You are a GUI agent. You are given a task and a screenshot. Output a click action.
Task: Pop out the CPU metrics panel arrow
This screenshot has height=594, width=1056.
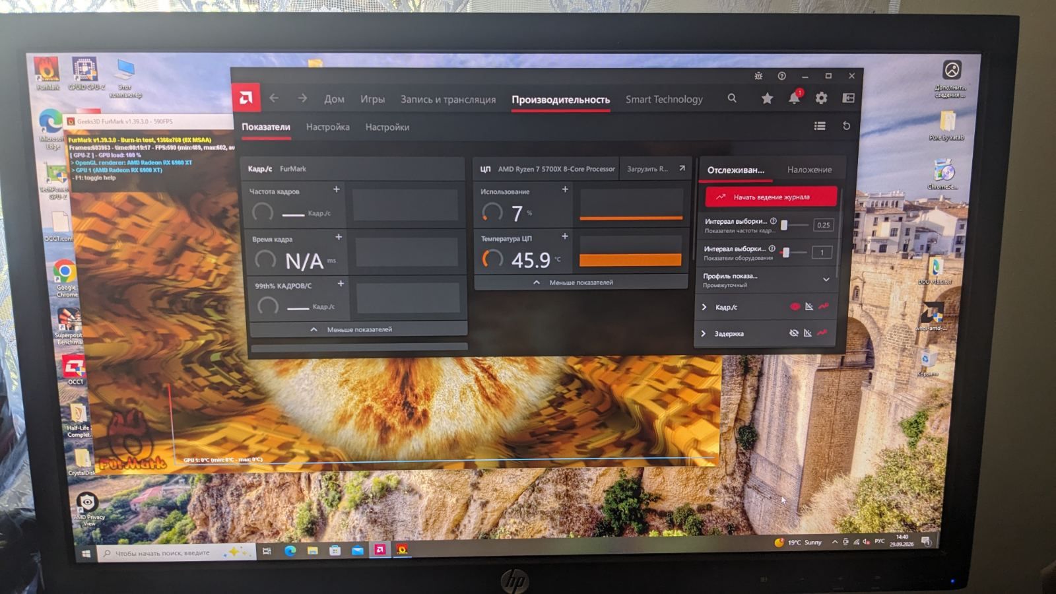pyautogui.click(x=682, y=168)
